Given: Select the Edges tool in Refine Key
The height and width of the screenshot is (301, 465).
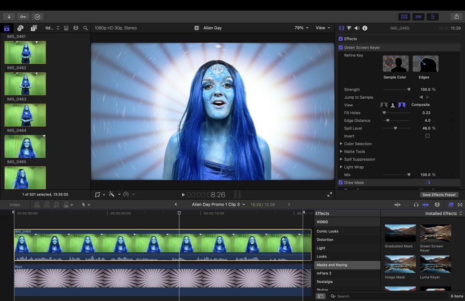Looking at the screenshot, I should click(425, 64).
